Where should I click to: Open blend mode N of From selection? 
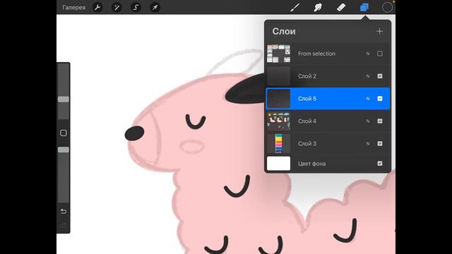click(x=368, y=54)
